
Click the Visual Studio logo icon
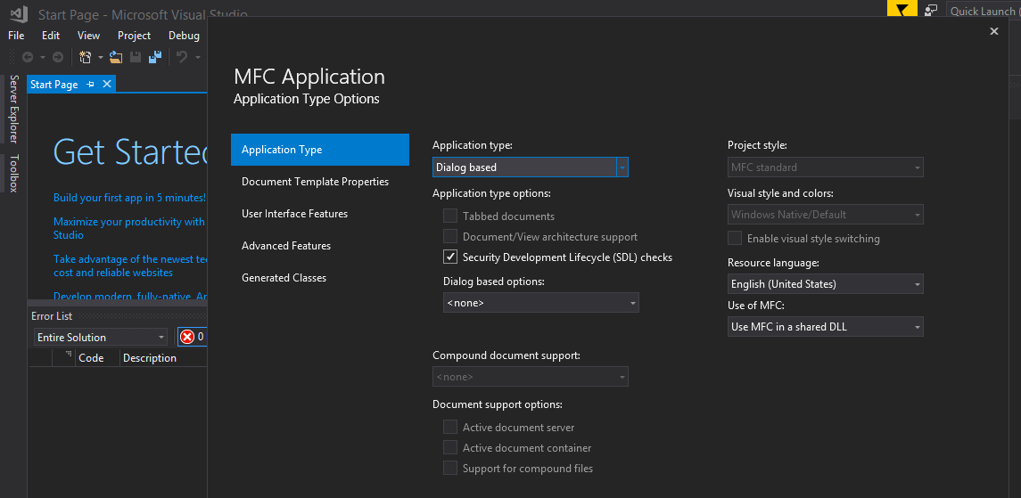point(19,12)
